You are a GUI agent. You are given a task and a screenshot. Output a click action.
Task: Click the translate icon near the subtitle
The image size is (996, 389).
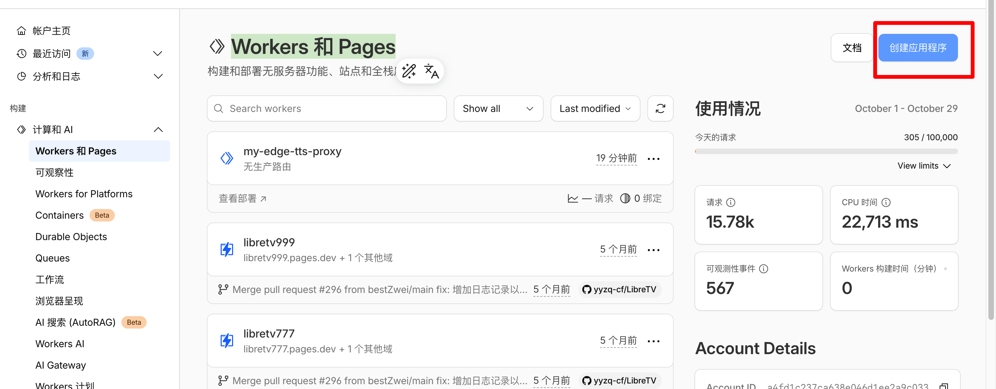click(431, 71)
